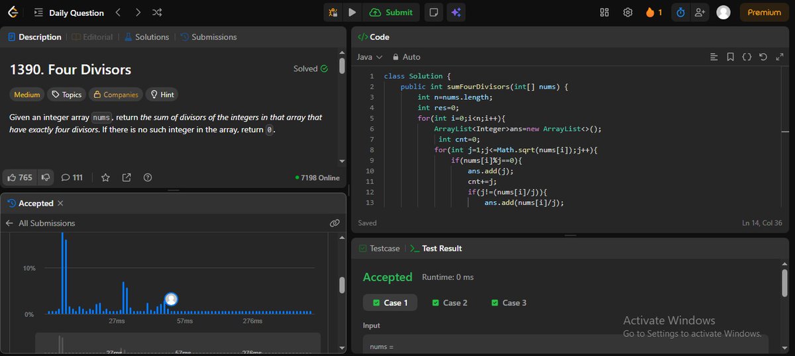The image size is (795, 356).
Task: Click the bookmark icon in code toolbar
Action: tap(730, 57)
